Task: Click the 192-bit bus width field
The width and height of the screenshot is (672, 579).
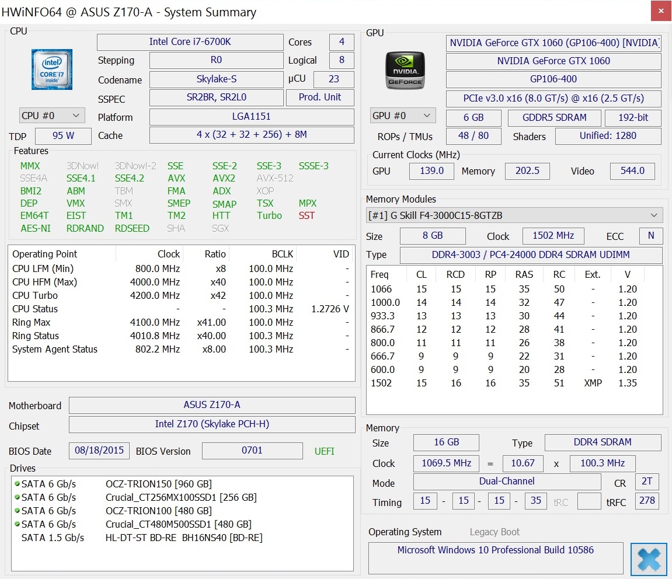Action: click(633, 117)
